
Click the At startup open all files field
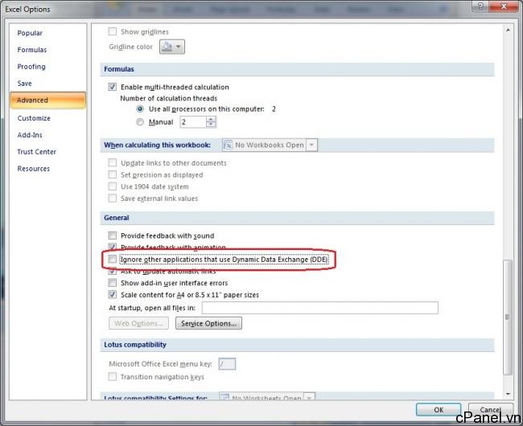(320, 308)
